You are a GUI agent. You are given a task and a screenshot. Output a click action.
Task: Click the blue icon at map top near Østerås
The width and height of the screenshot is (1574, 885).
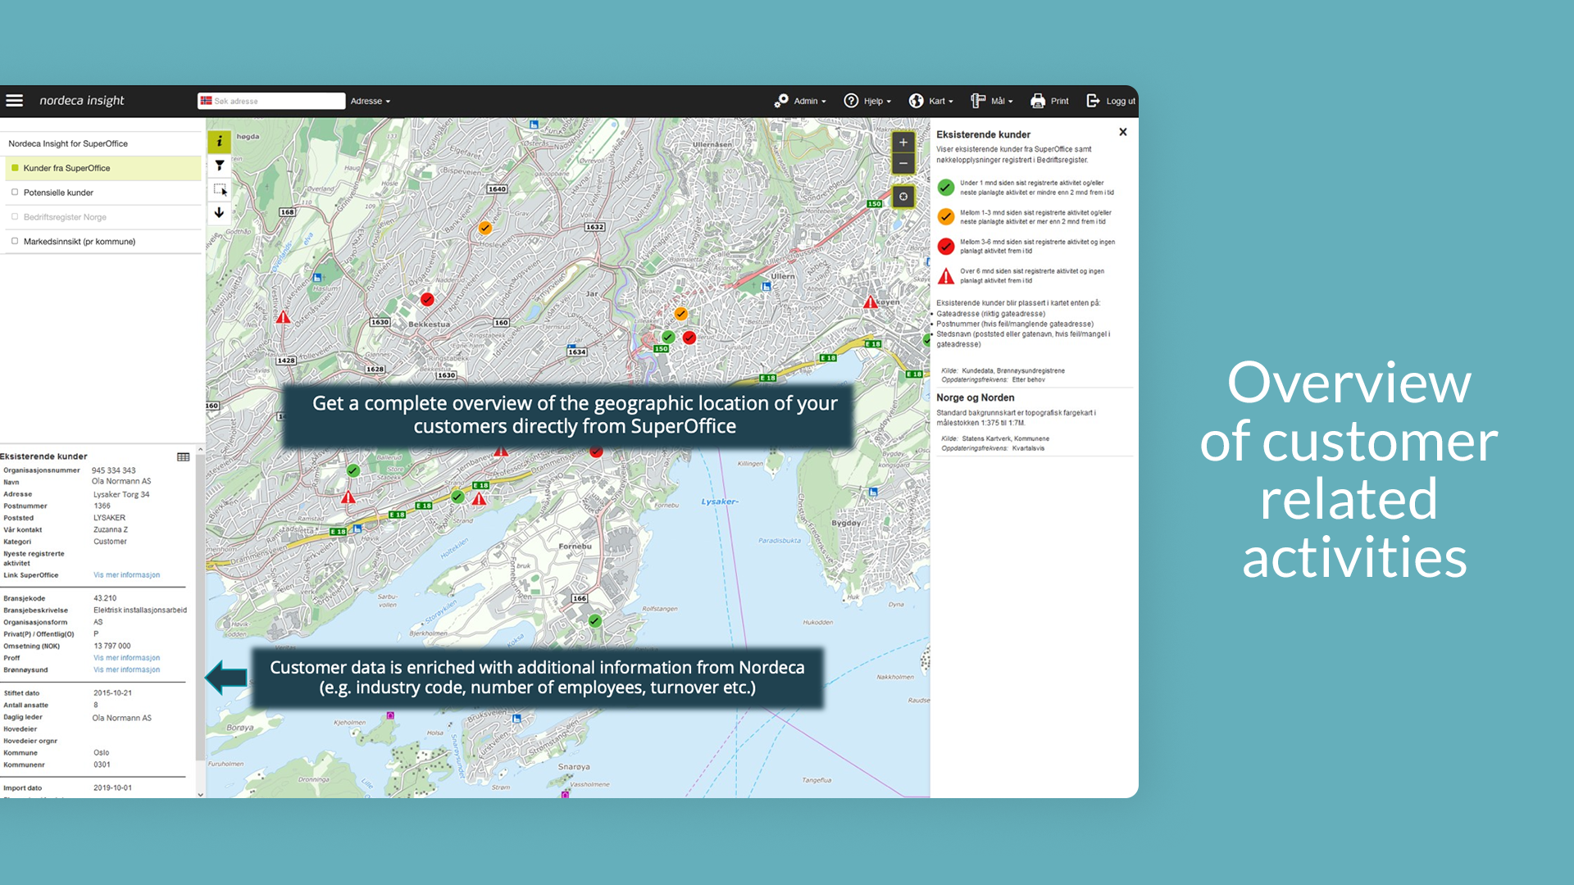pos(534,125)
